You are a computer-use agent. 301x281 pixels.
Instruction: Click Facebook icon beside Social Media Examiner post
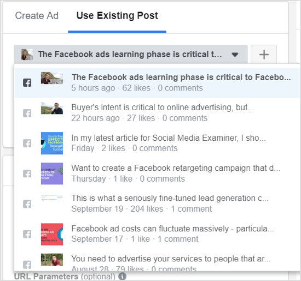pos(27,143)
